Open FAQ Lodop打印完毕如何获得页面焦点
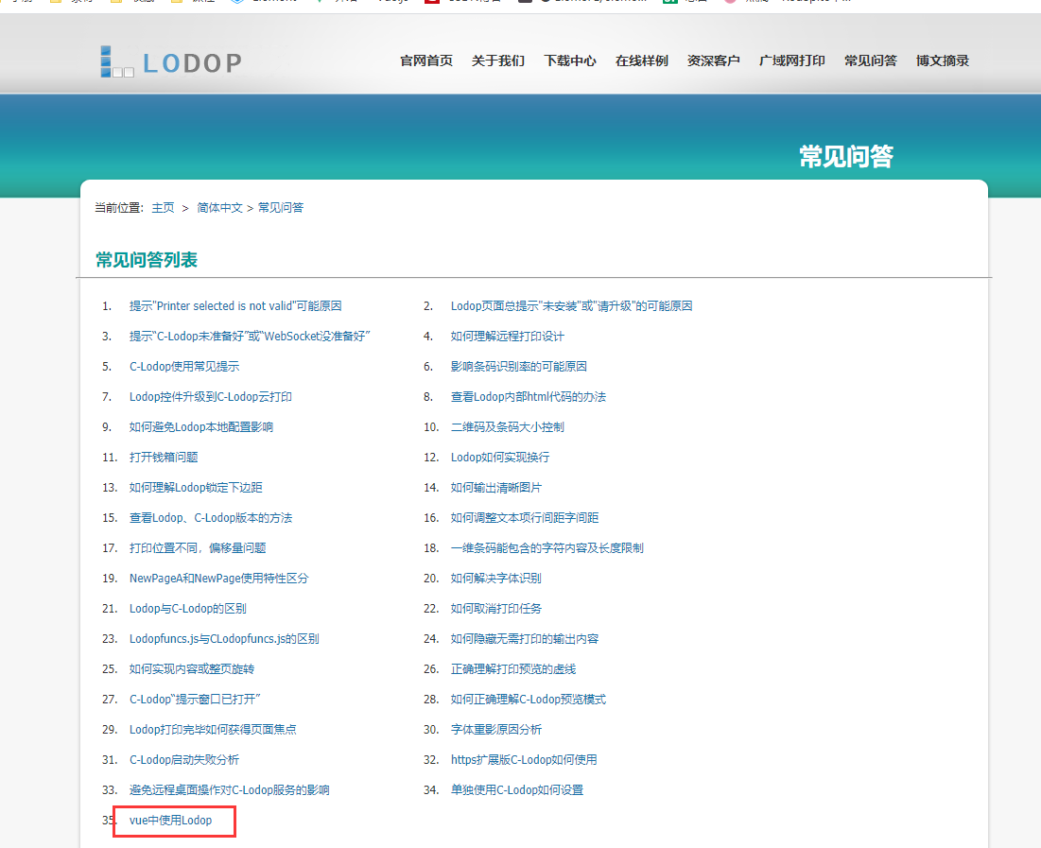The image size is (1041, 848). pos(213,729)
